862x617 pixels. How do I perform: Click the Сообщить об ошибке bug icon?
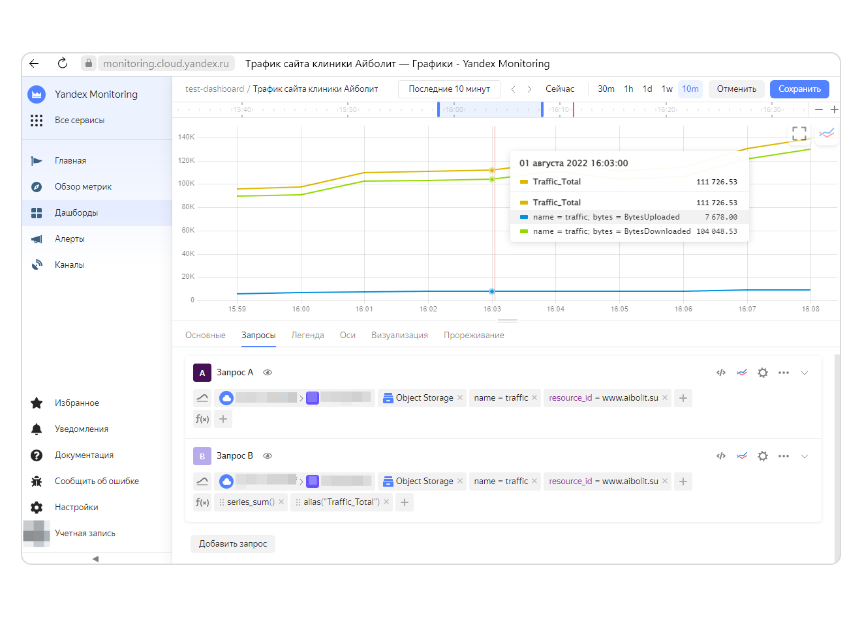[37, 481]
